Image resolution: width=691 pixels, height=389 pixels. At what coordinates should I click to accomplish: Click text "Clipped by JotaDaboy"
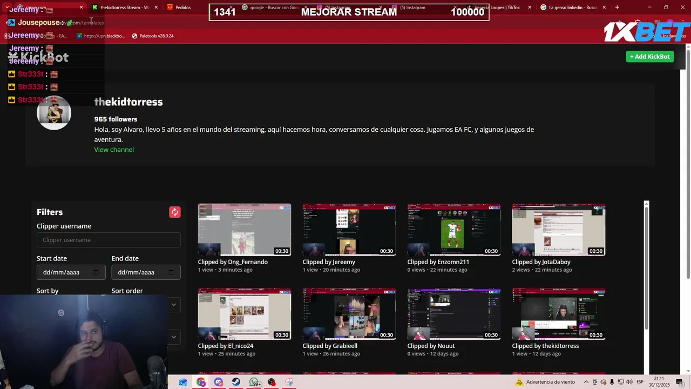tap(541, 262)
